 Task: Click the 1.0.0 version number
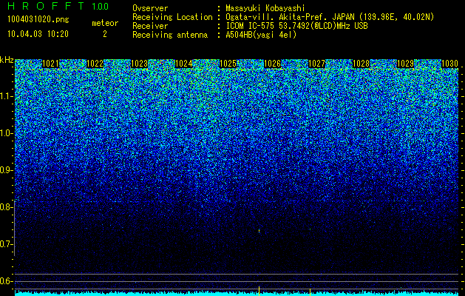point(101,6)
